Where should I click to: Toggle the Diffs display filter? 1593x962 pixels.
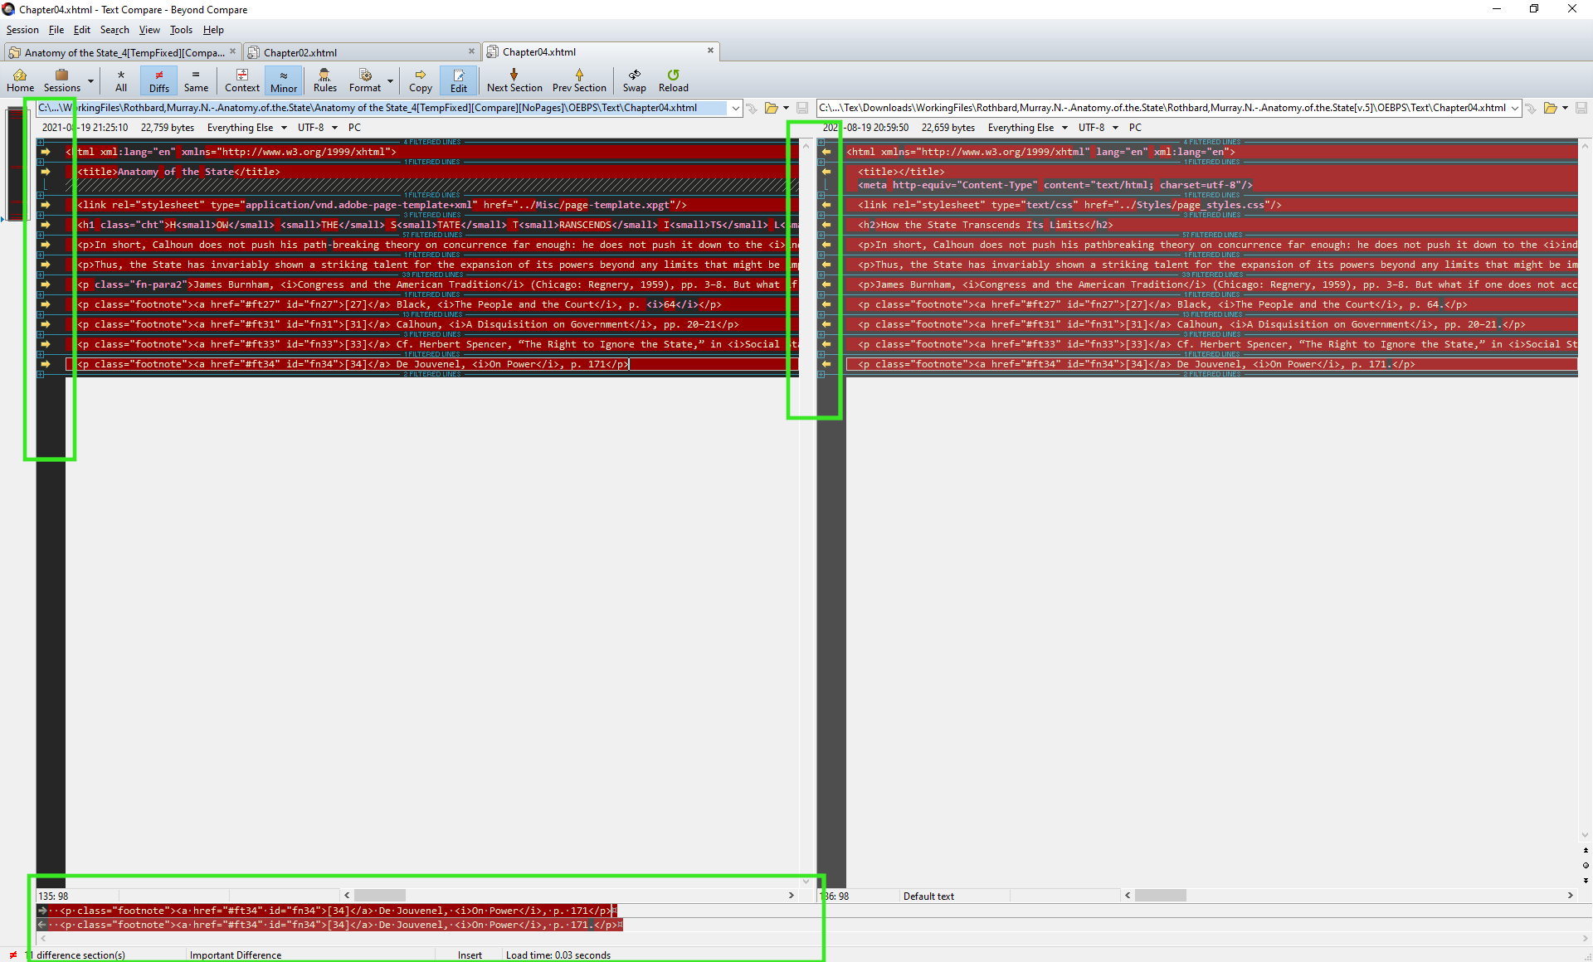click(x=158, y=80)
